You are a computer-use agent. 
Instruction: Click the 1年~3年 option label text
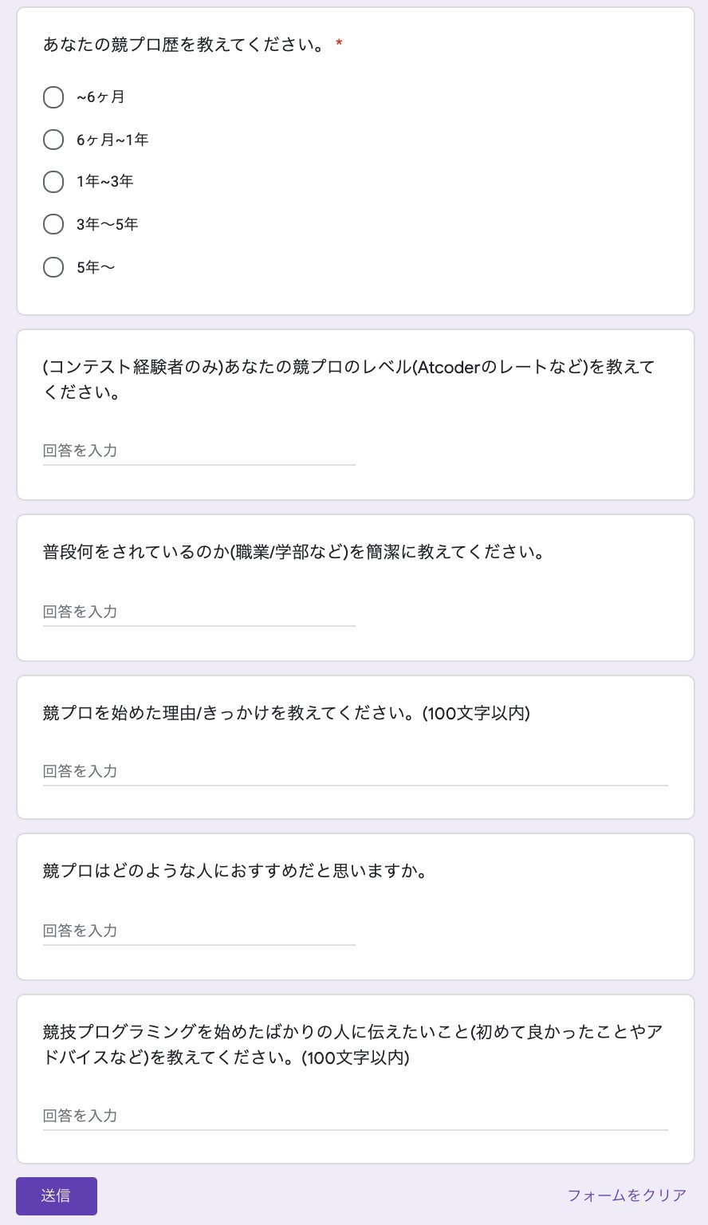[104, 182]
